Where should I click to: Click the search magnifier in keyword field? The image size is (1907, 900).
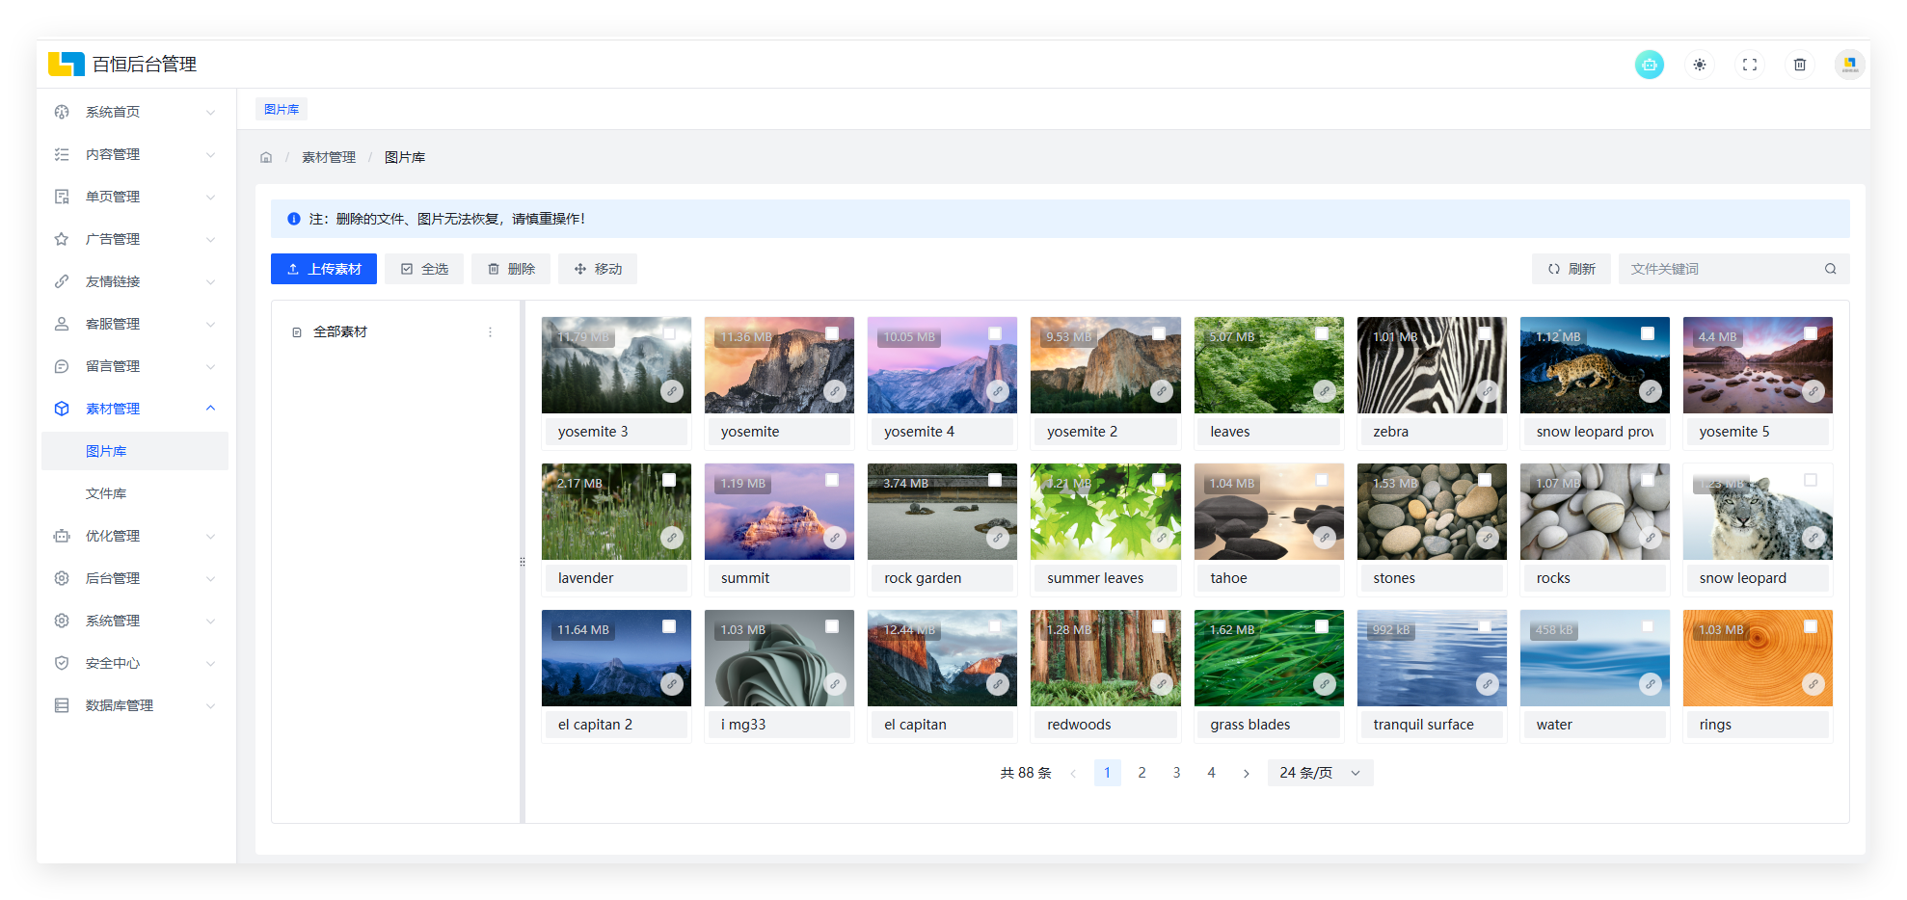tap(1830, 269)
